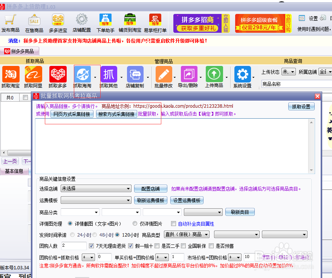
Task: Click 上传商品 green upload icon
Action: (x=214, y=74)
